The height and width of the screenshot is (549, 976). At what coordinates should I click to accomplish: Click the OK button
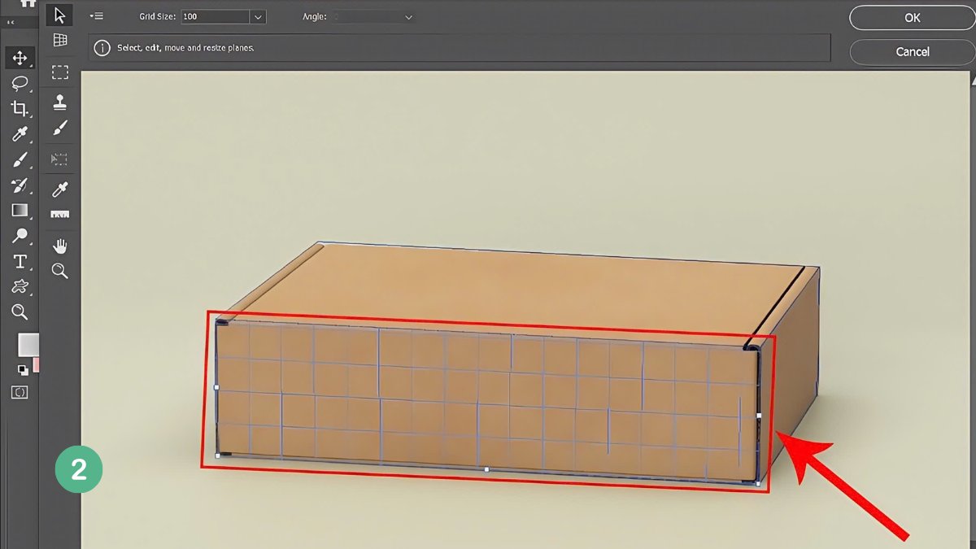coord(912,17)
